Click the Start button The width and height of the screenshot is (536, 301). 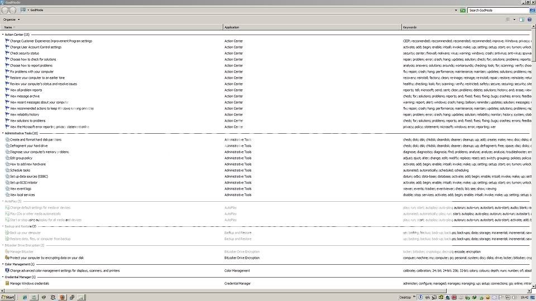[x=8, y=297]
